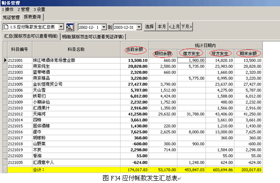The width and height of the screenshot is (280, 183).
Task: Select the 汇总 summary tab
Action: coord(31,37)
